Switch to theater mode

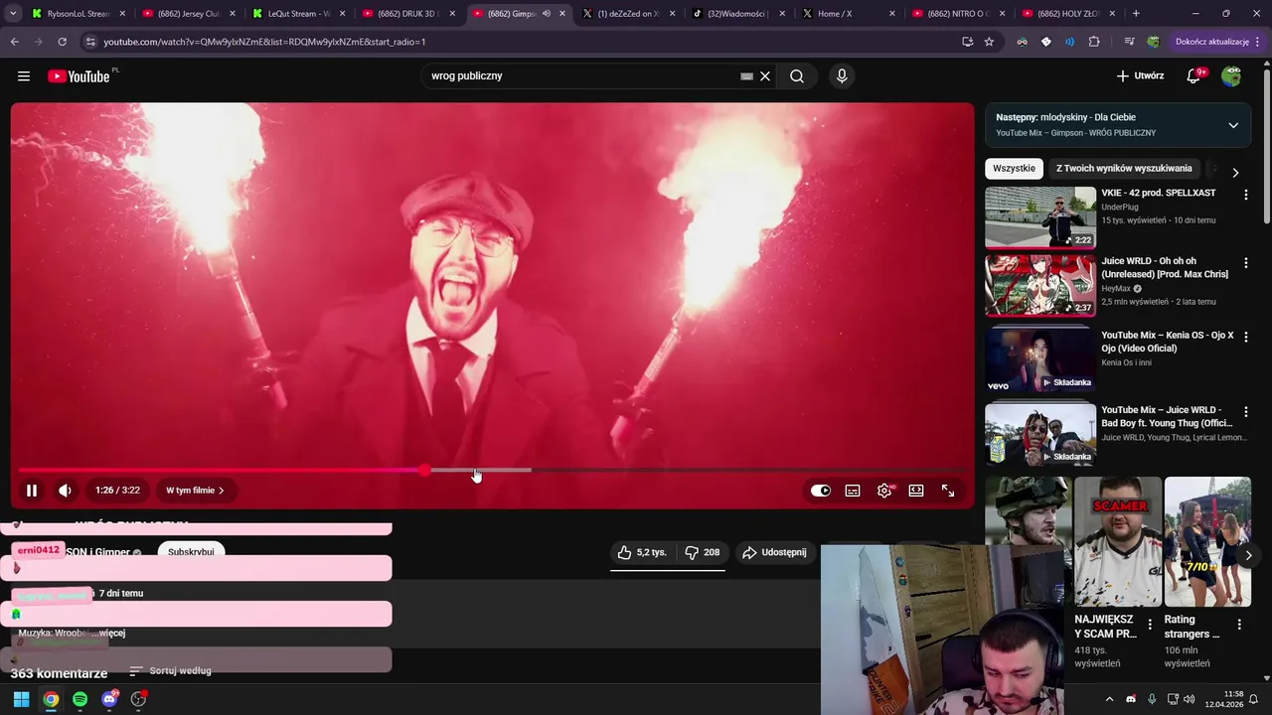[916, 491]
